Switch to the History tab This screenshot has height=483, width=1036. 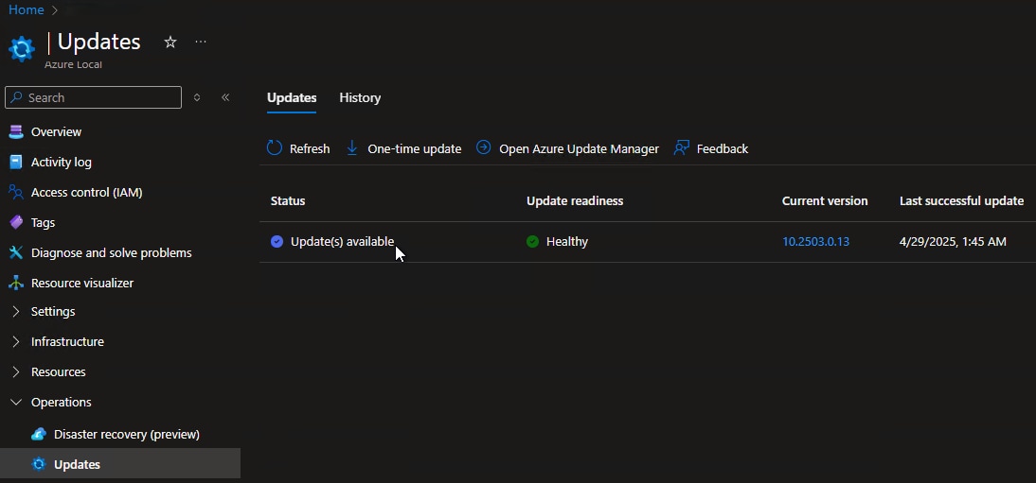coord(360,97)
